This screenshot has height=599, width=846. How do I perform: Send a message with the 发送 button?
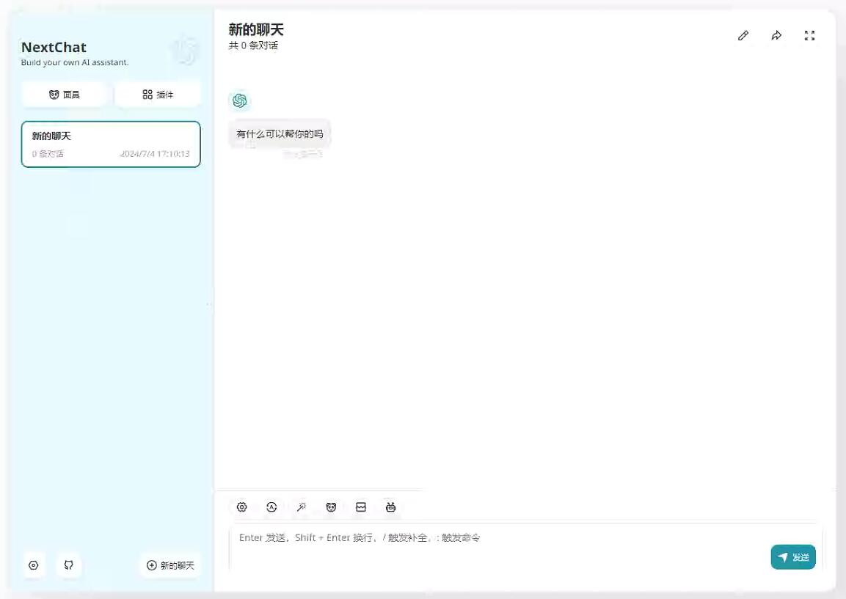pyautogui.click(x=793, y=557)
